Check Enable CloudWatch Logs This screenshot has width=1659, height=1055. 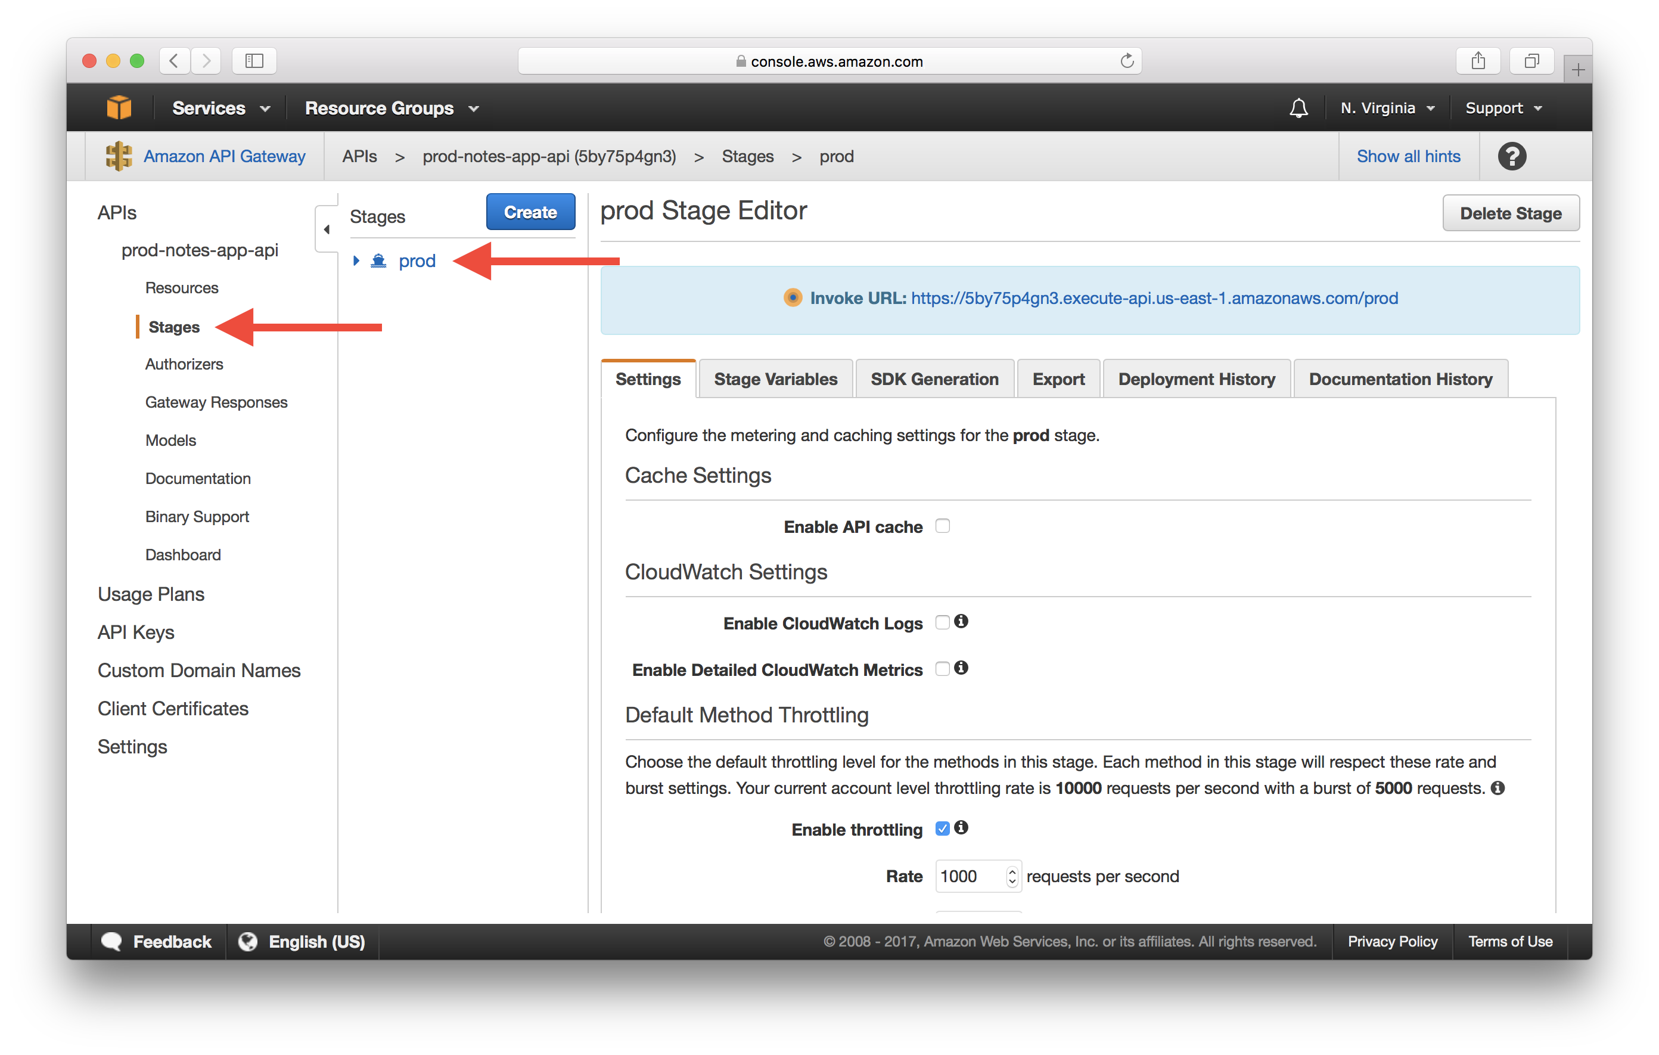click(943, 623)
